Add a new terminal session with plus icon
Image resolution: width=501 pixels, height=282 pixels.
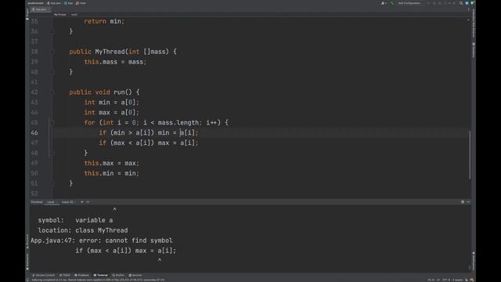click(x=81, y=202)
